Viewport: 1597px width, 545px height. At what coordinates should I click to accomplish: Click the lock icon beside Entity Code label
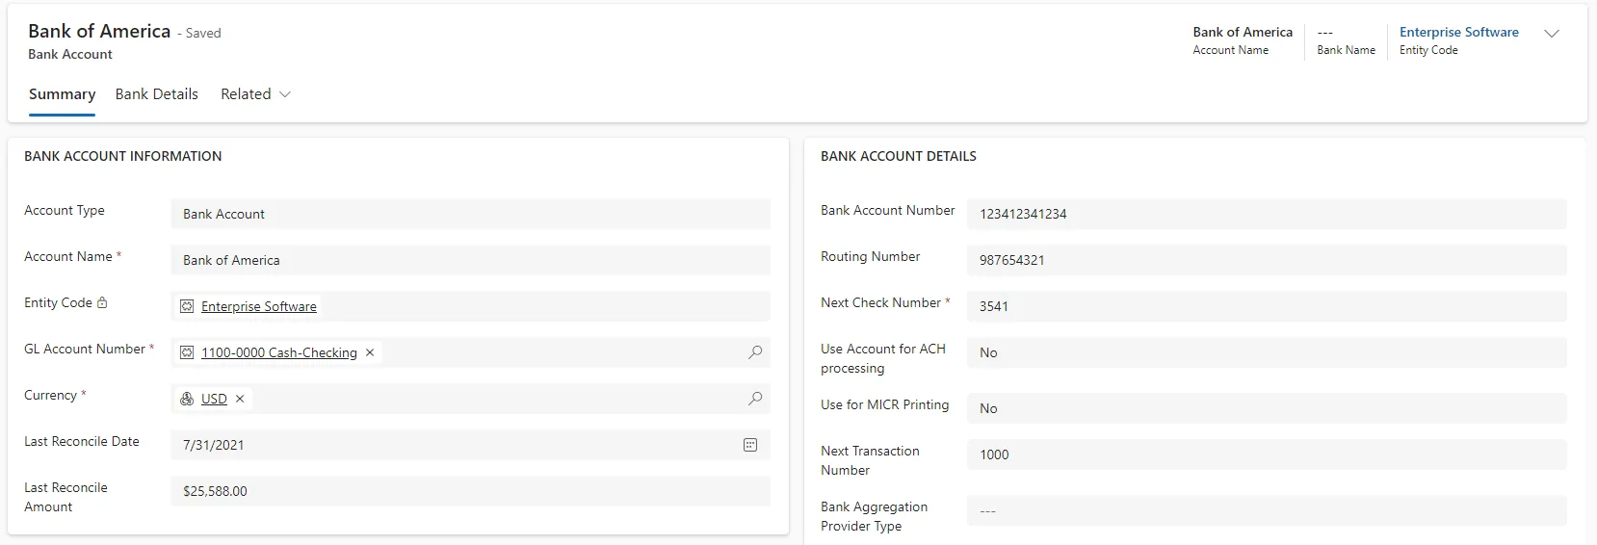pos(102,302)
